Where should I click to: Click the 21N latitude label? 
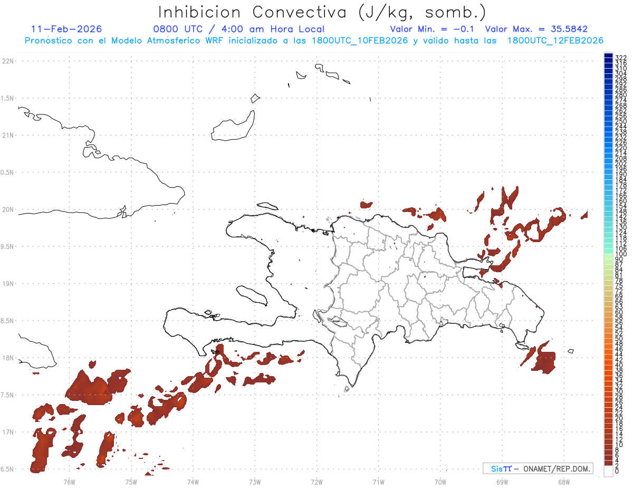pos(8,136)
